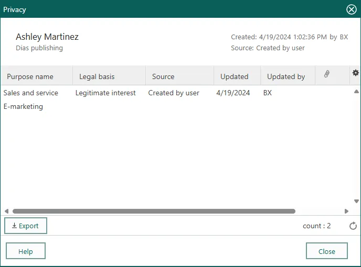This screenshot has width=361, height=267.
Task: Close the Privacy dialog with X icon
Action: click(352, 9)
